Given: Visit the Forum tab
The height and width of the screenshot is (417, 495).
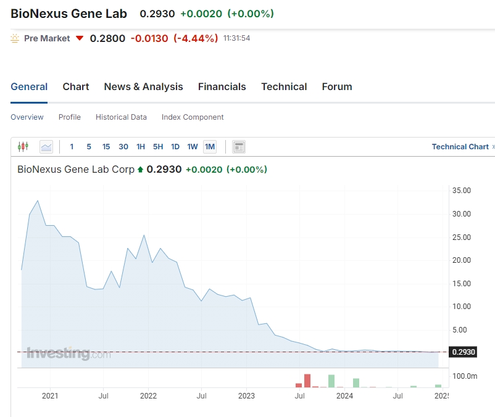Looking at the screenshot, I should point(337,87).
